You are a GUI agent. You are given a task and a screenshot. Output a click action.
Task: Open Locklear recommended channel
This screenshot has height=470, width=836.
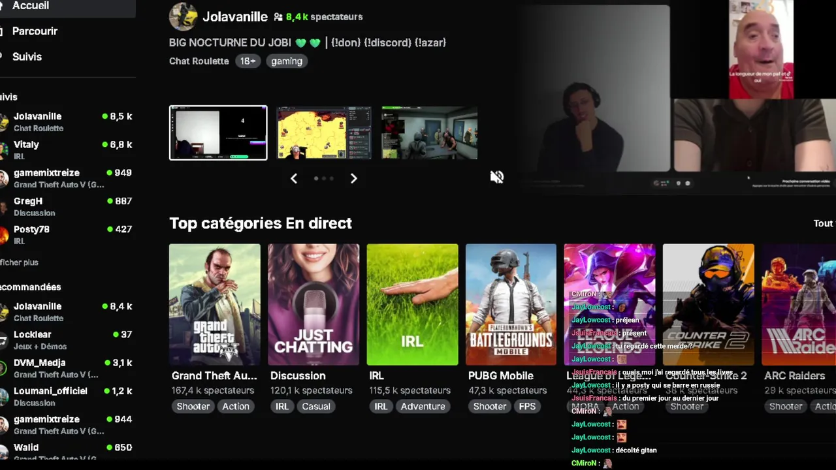coord(67,339)
